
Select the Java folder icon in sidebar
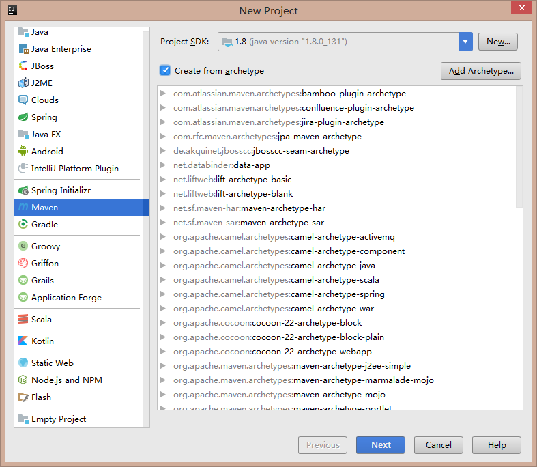point(23,31)
